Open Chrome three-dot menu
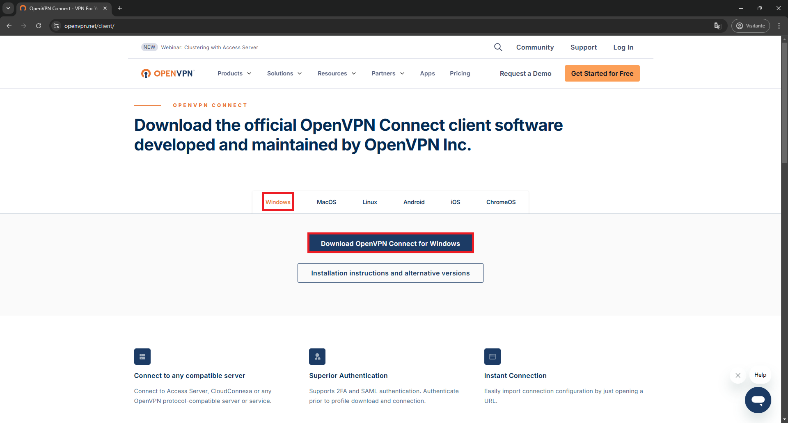The height and width of the screenshot is (423, 788). pos(779,26)
